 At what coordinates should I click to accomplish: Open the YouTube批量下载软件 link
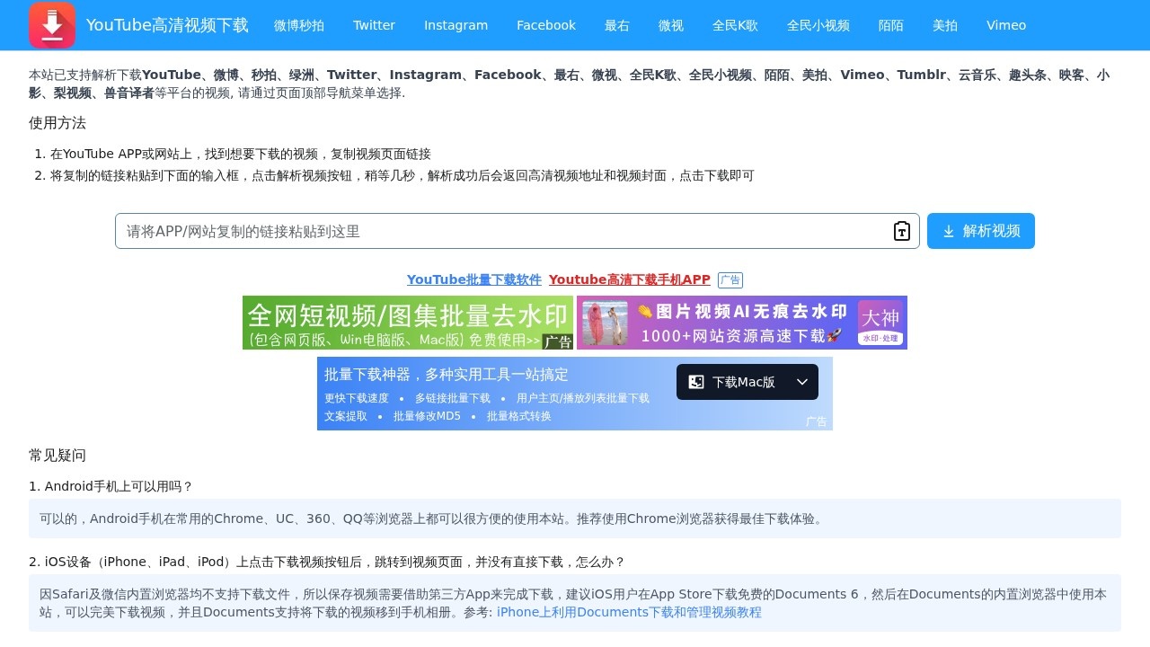(x=474, y=279)
